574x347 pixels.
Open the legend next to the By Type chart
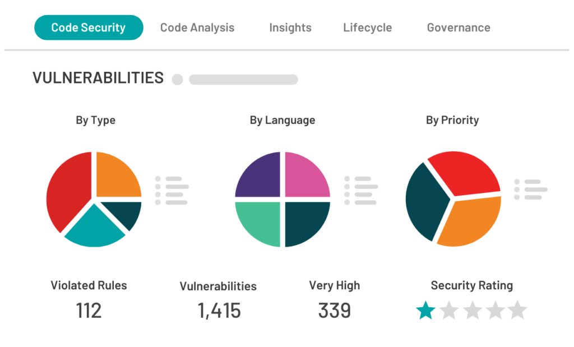(x=172, y=191)
